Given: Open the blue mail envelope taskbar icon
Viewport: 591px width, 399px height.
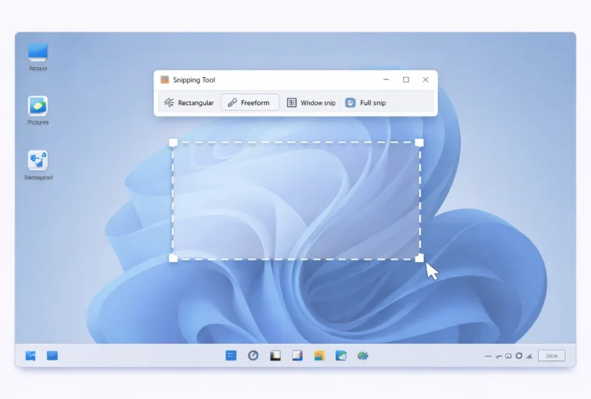Looking at the screenshot, I should [x=52, y=356].
